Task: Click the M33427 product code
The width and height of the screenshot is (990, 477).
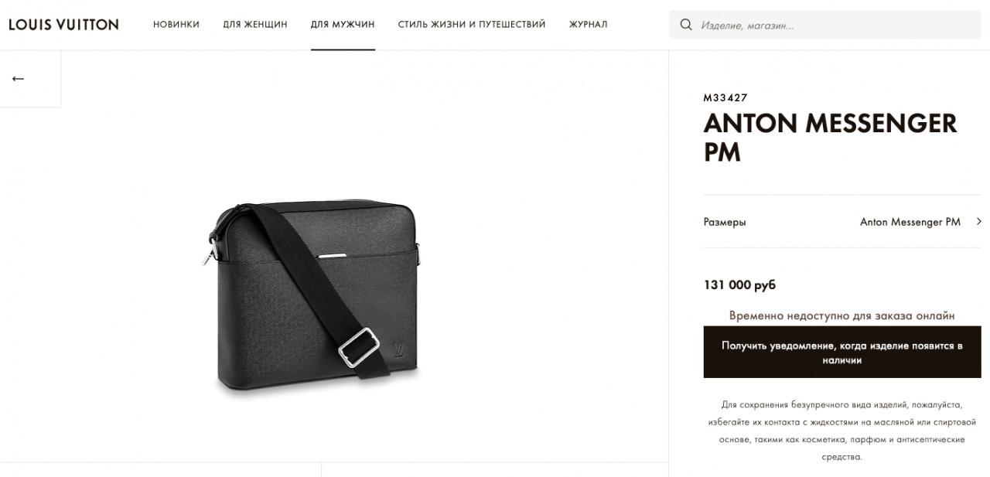Action: 725,97
